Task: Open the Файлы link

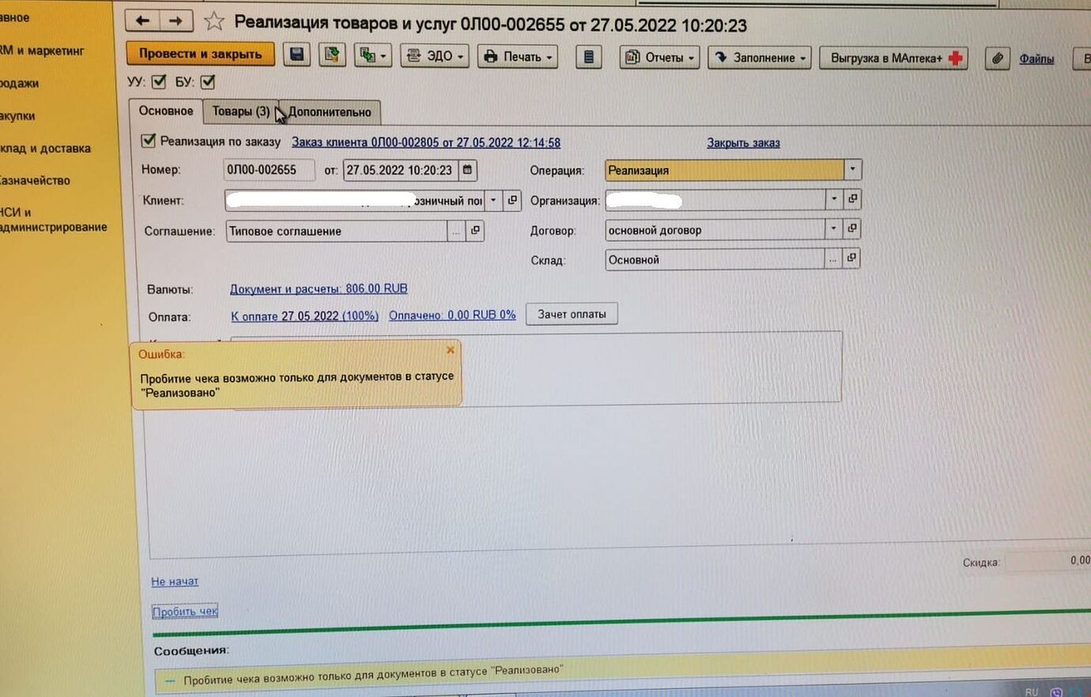Action: [x=1036, y=58]
